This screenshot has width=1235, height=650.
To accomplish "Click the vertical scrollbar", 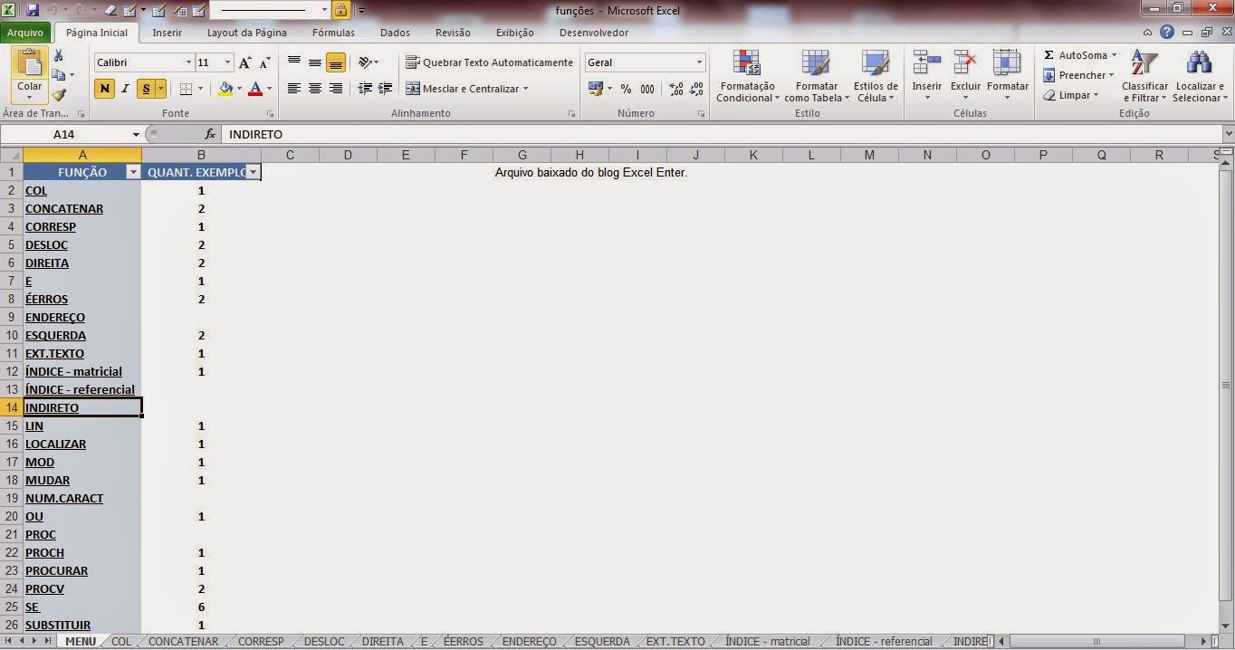I will pyautogui.click(x=1226, y=387).
